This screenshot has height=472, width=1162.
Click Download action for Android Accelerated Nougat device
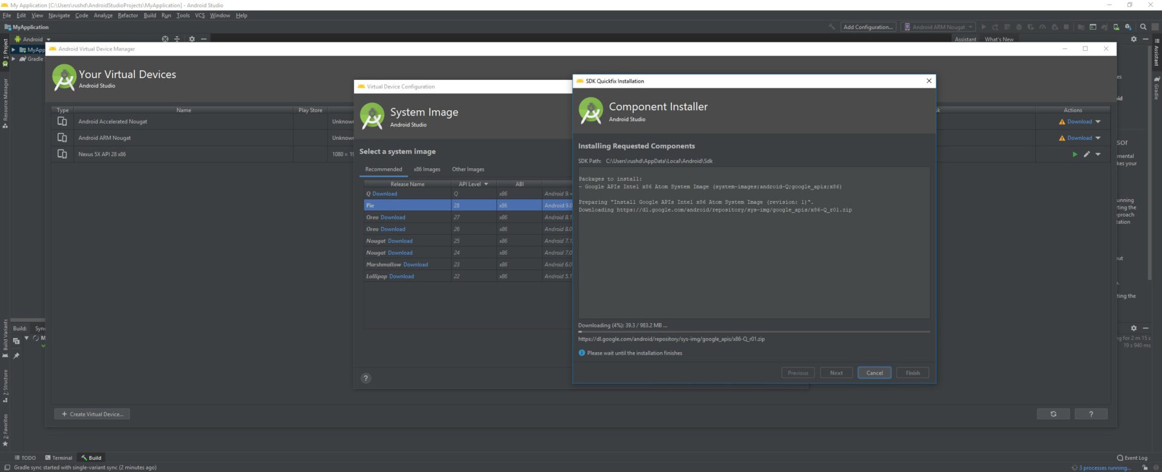coord(1079,122)
